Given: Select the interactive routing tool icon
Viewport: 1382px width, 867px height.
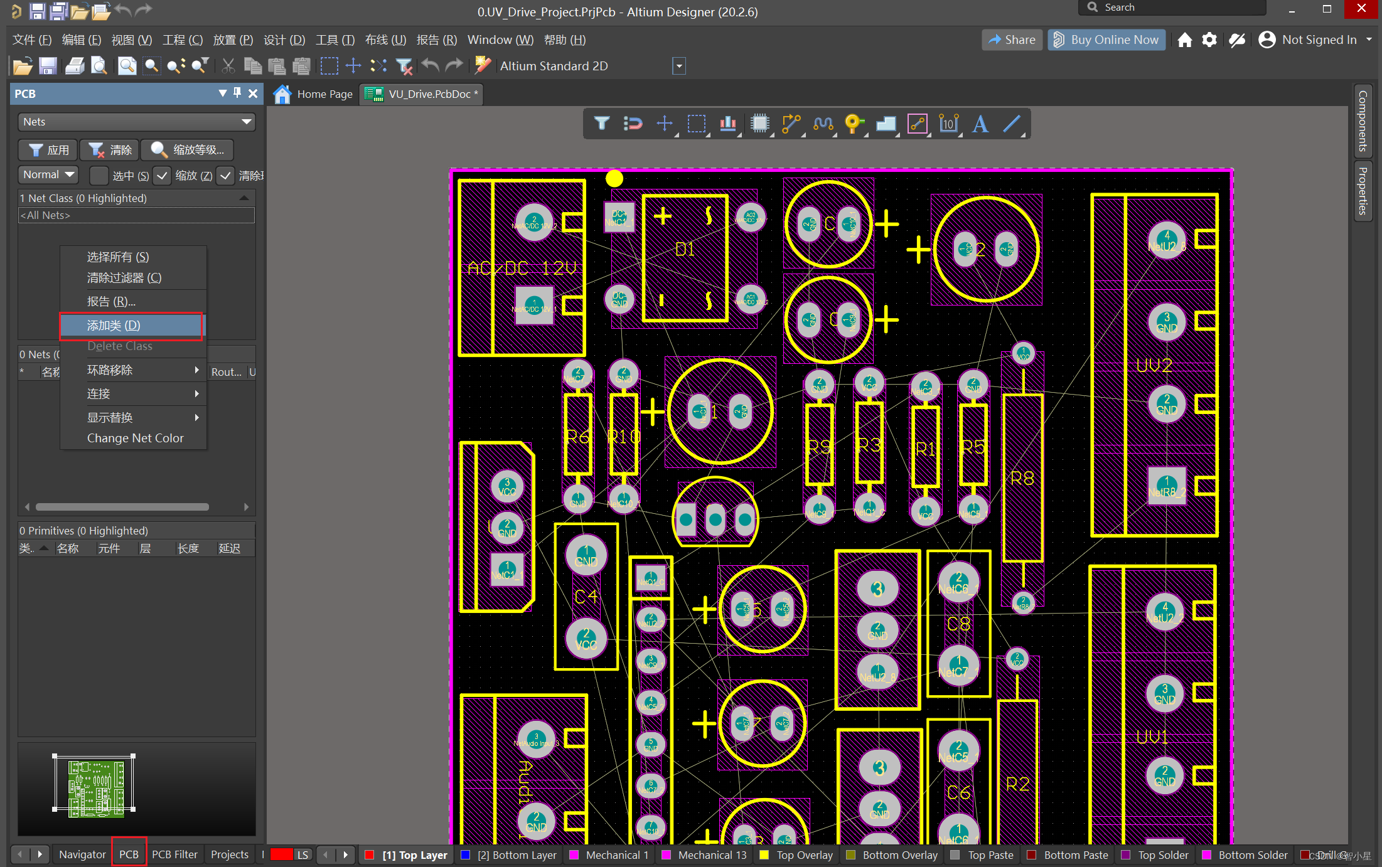Looking at the screenshot, I should tap(790, 124).
